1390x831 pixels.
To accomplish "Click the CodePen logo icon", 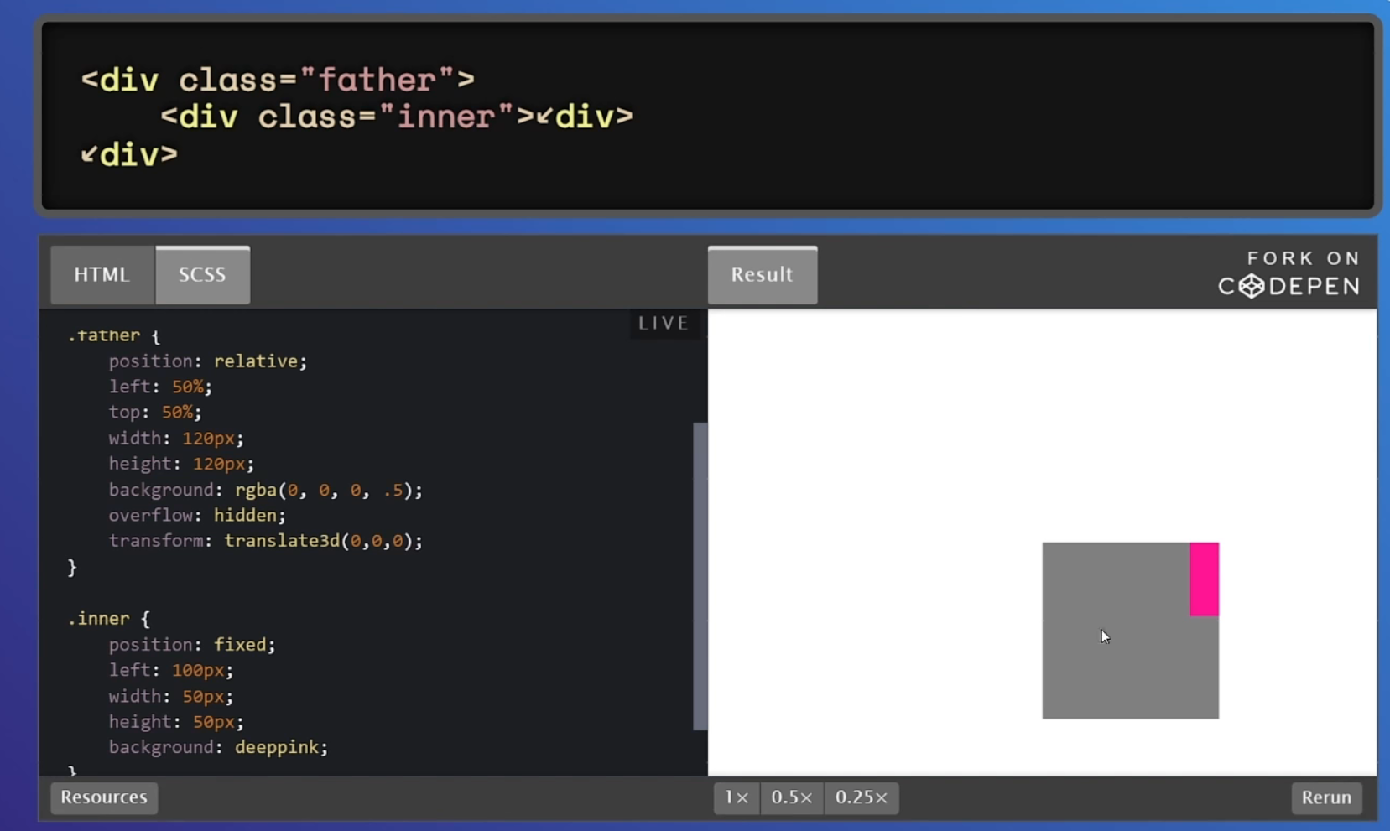I will (1251, 286).
